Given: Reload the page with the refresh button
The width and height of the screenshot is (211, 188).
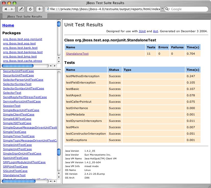Looking at the screenshot, I should [30, 9].
